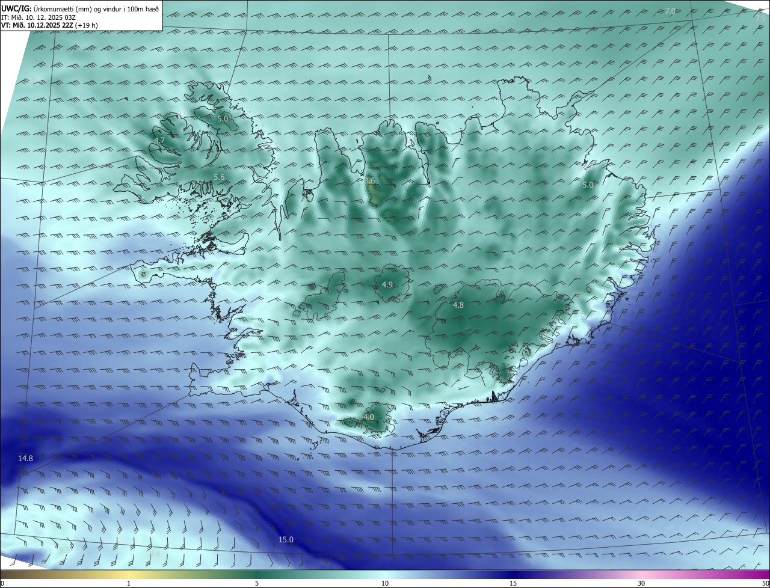Click the 10 tick on the color scale
This screenshot has height=588, width=770.
point(385,583)
